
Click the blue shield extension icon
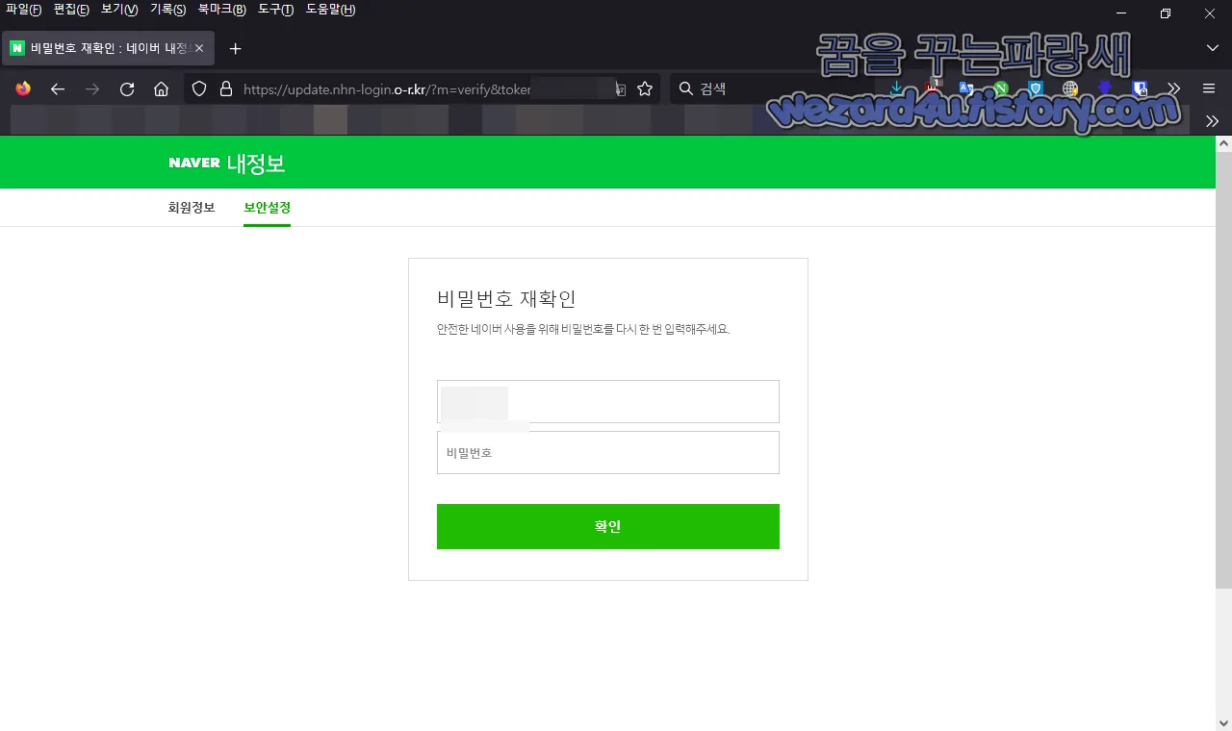tap(1035, 88)
